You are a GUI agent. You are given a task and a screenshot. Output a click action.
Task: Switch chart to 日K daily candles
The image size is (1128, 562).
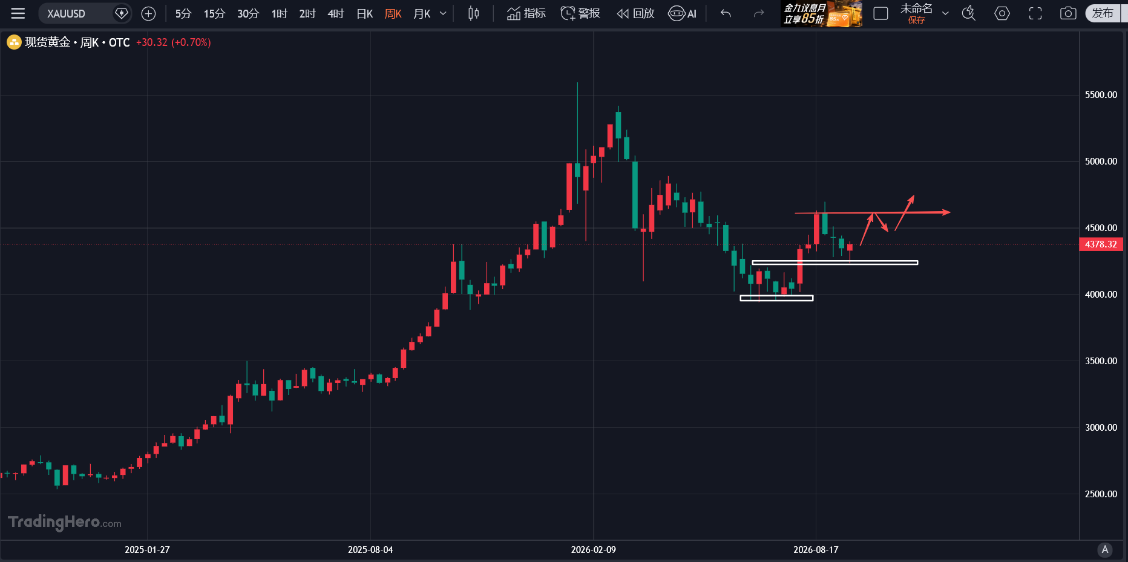(x=365, y=13)
